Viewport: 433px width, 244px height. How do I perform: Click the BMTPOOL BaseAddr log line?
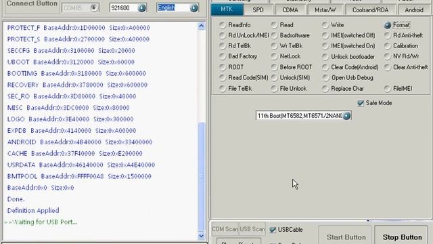click(79, 176)
